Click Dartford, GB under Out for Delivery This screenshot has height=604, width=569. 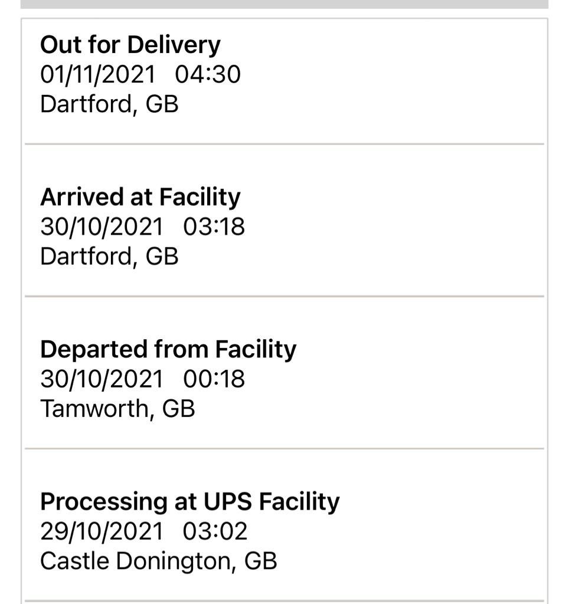(x=109, y=104)
